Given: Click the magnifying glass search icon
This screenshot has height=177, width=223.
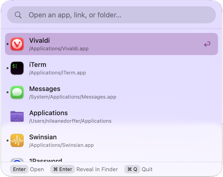Looking at the screenshot, I should [x=18, y=15].
